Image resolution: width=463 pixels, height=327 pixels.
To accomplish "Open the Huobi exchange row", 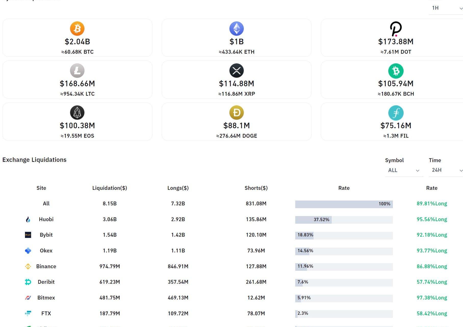I will [x=46, y=219].
